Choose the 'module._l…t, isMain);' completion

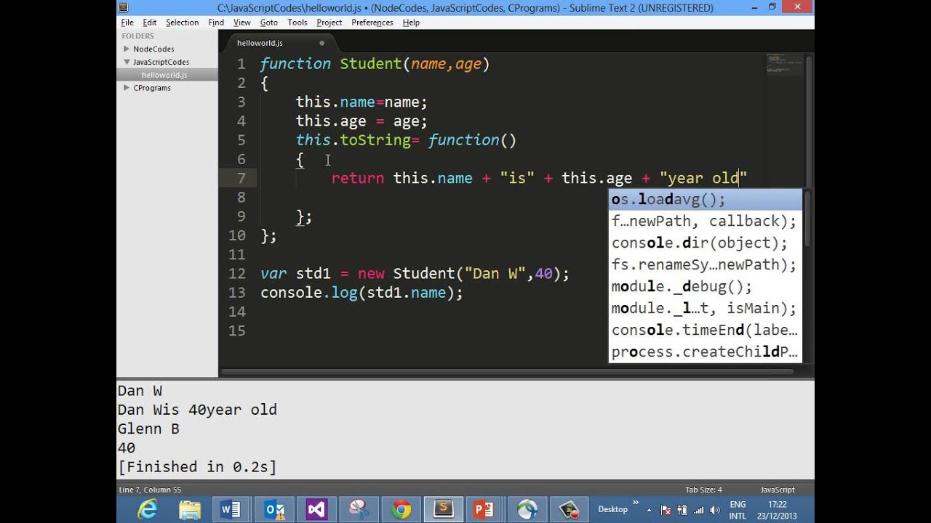706,308
